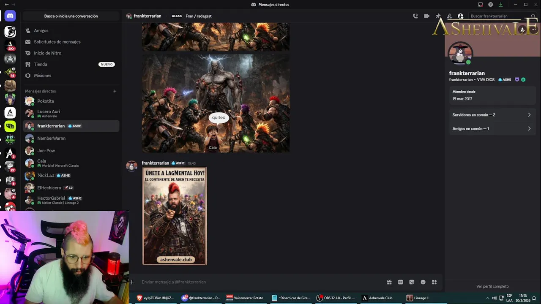This screenshot has width=541, height=304.
Task: Open conversation with Lucero Auri
Action: pos(71,114)
